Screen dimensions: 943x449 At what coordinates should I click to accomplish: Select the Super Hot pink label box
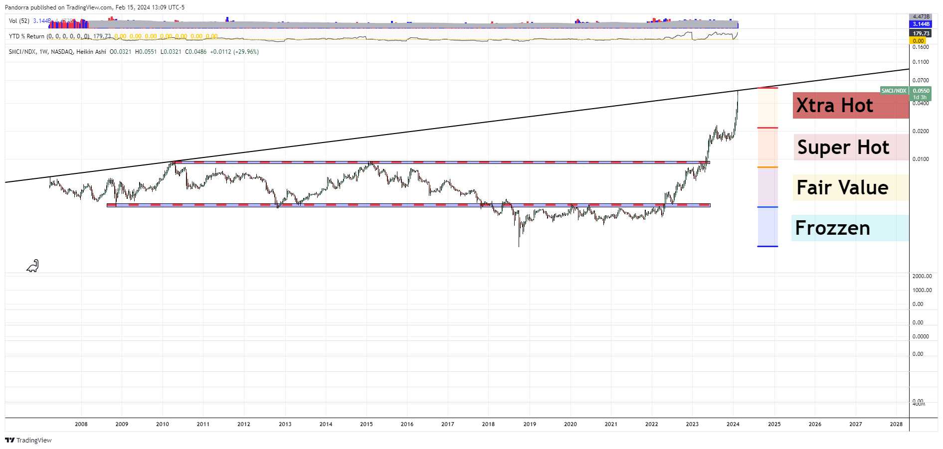click(x=851, y=147)
